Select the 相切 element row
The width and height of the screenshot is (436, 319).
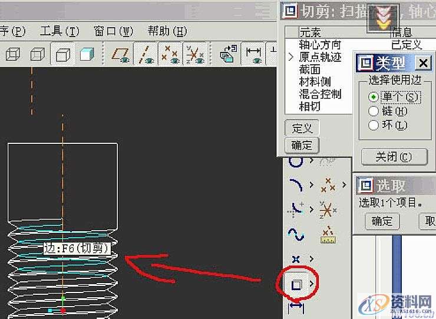309,106
